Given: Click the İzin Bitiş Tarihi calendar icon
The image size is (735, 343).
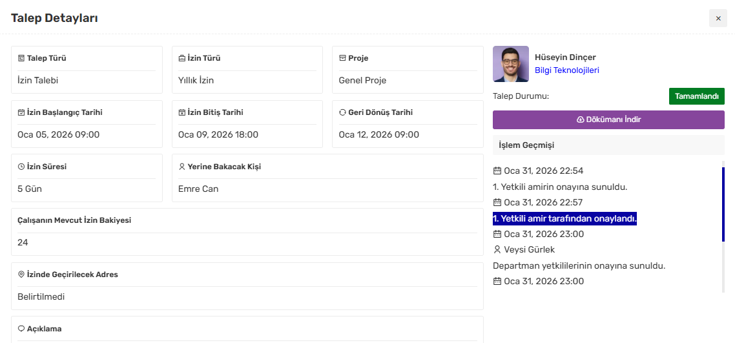Looking at the screenshot, I should click(x=181, y=112).
